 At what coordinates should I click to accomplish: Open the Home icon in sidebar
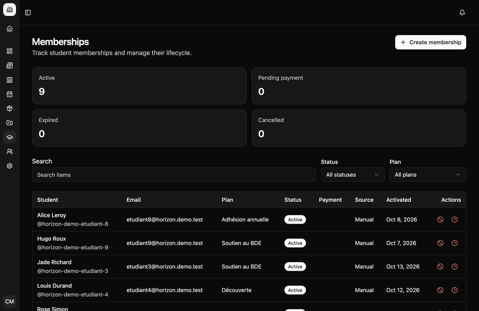(x=10, y=29)
